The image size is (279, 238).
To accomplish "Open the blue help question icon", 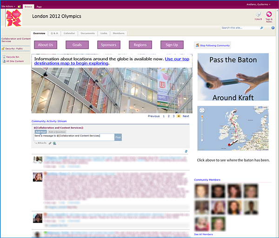I will (273, 28).
